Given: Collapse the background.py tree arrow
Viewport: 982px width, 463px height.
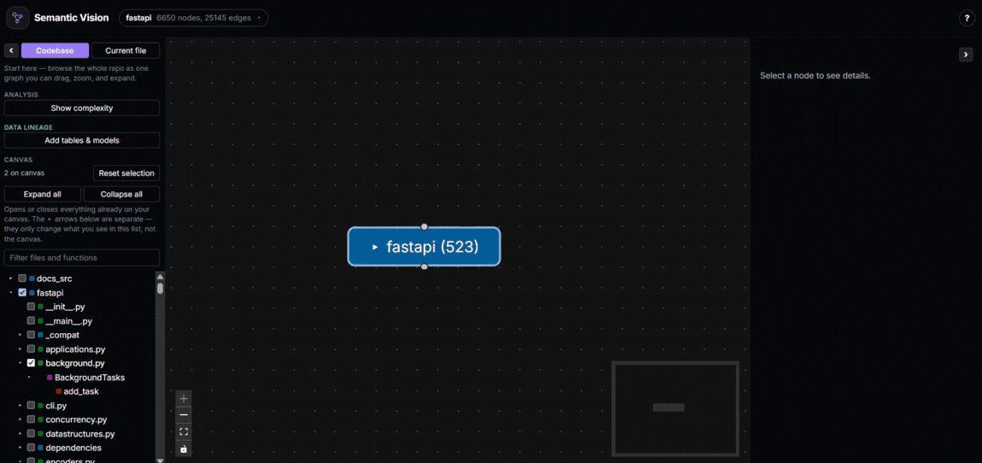Looking at the screenshot, I should point(20,364).
